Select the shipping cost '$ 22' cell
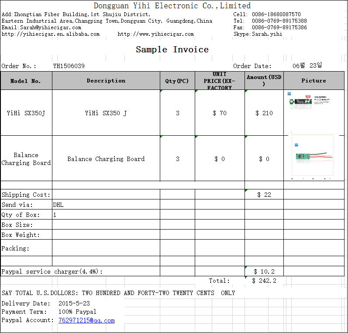Screen dimensions: 348x333 click(x=264, y=195)
